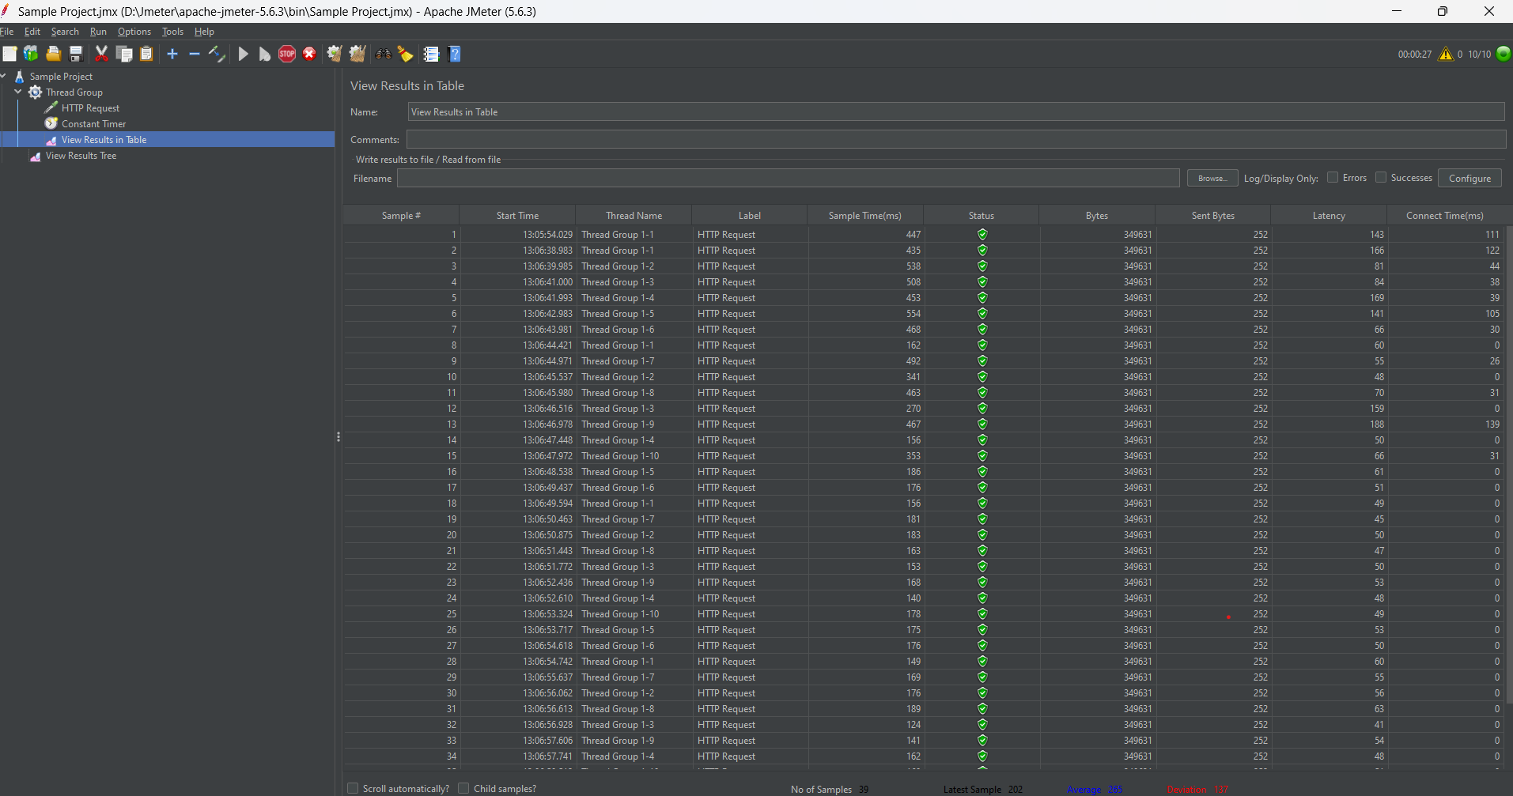Click inside the Filename input field

click(788, 179)
